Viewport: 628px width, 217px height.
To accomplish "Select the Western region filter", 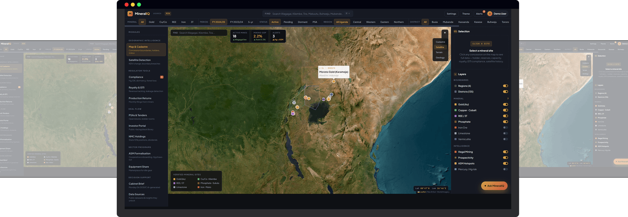I will pos(371,22).
